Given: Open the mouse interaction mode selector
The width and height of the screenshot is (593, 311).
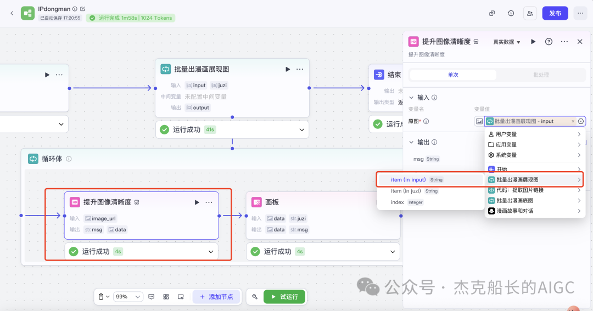Looking at the screenshot, I should pyautogui.click(x=104, y=297).
